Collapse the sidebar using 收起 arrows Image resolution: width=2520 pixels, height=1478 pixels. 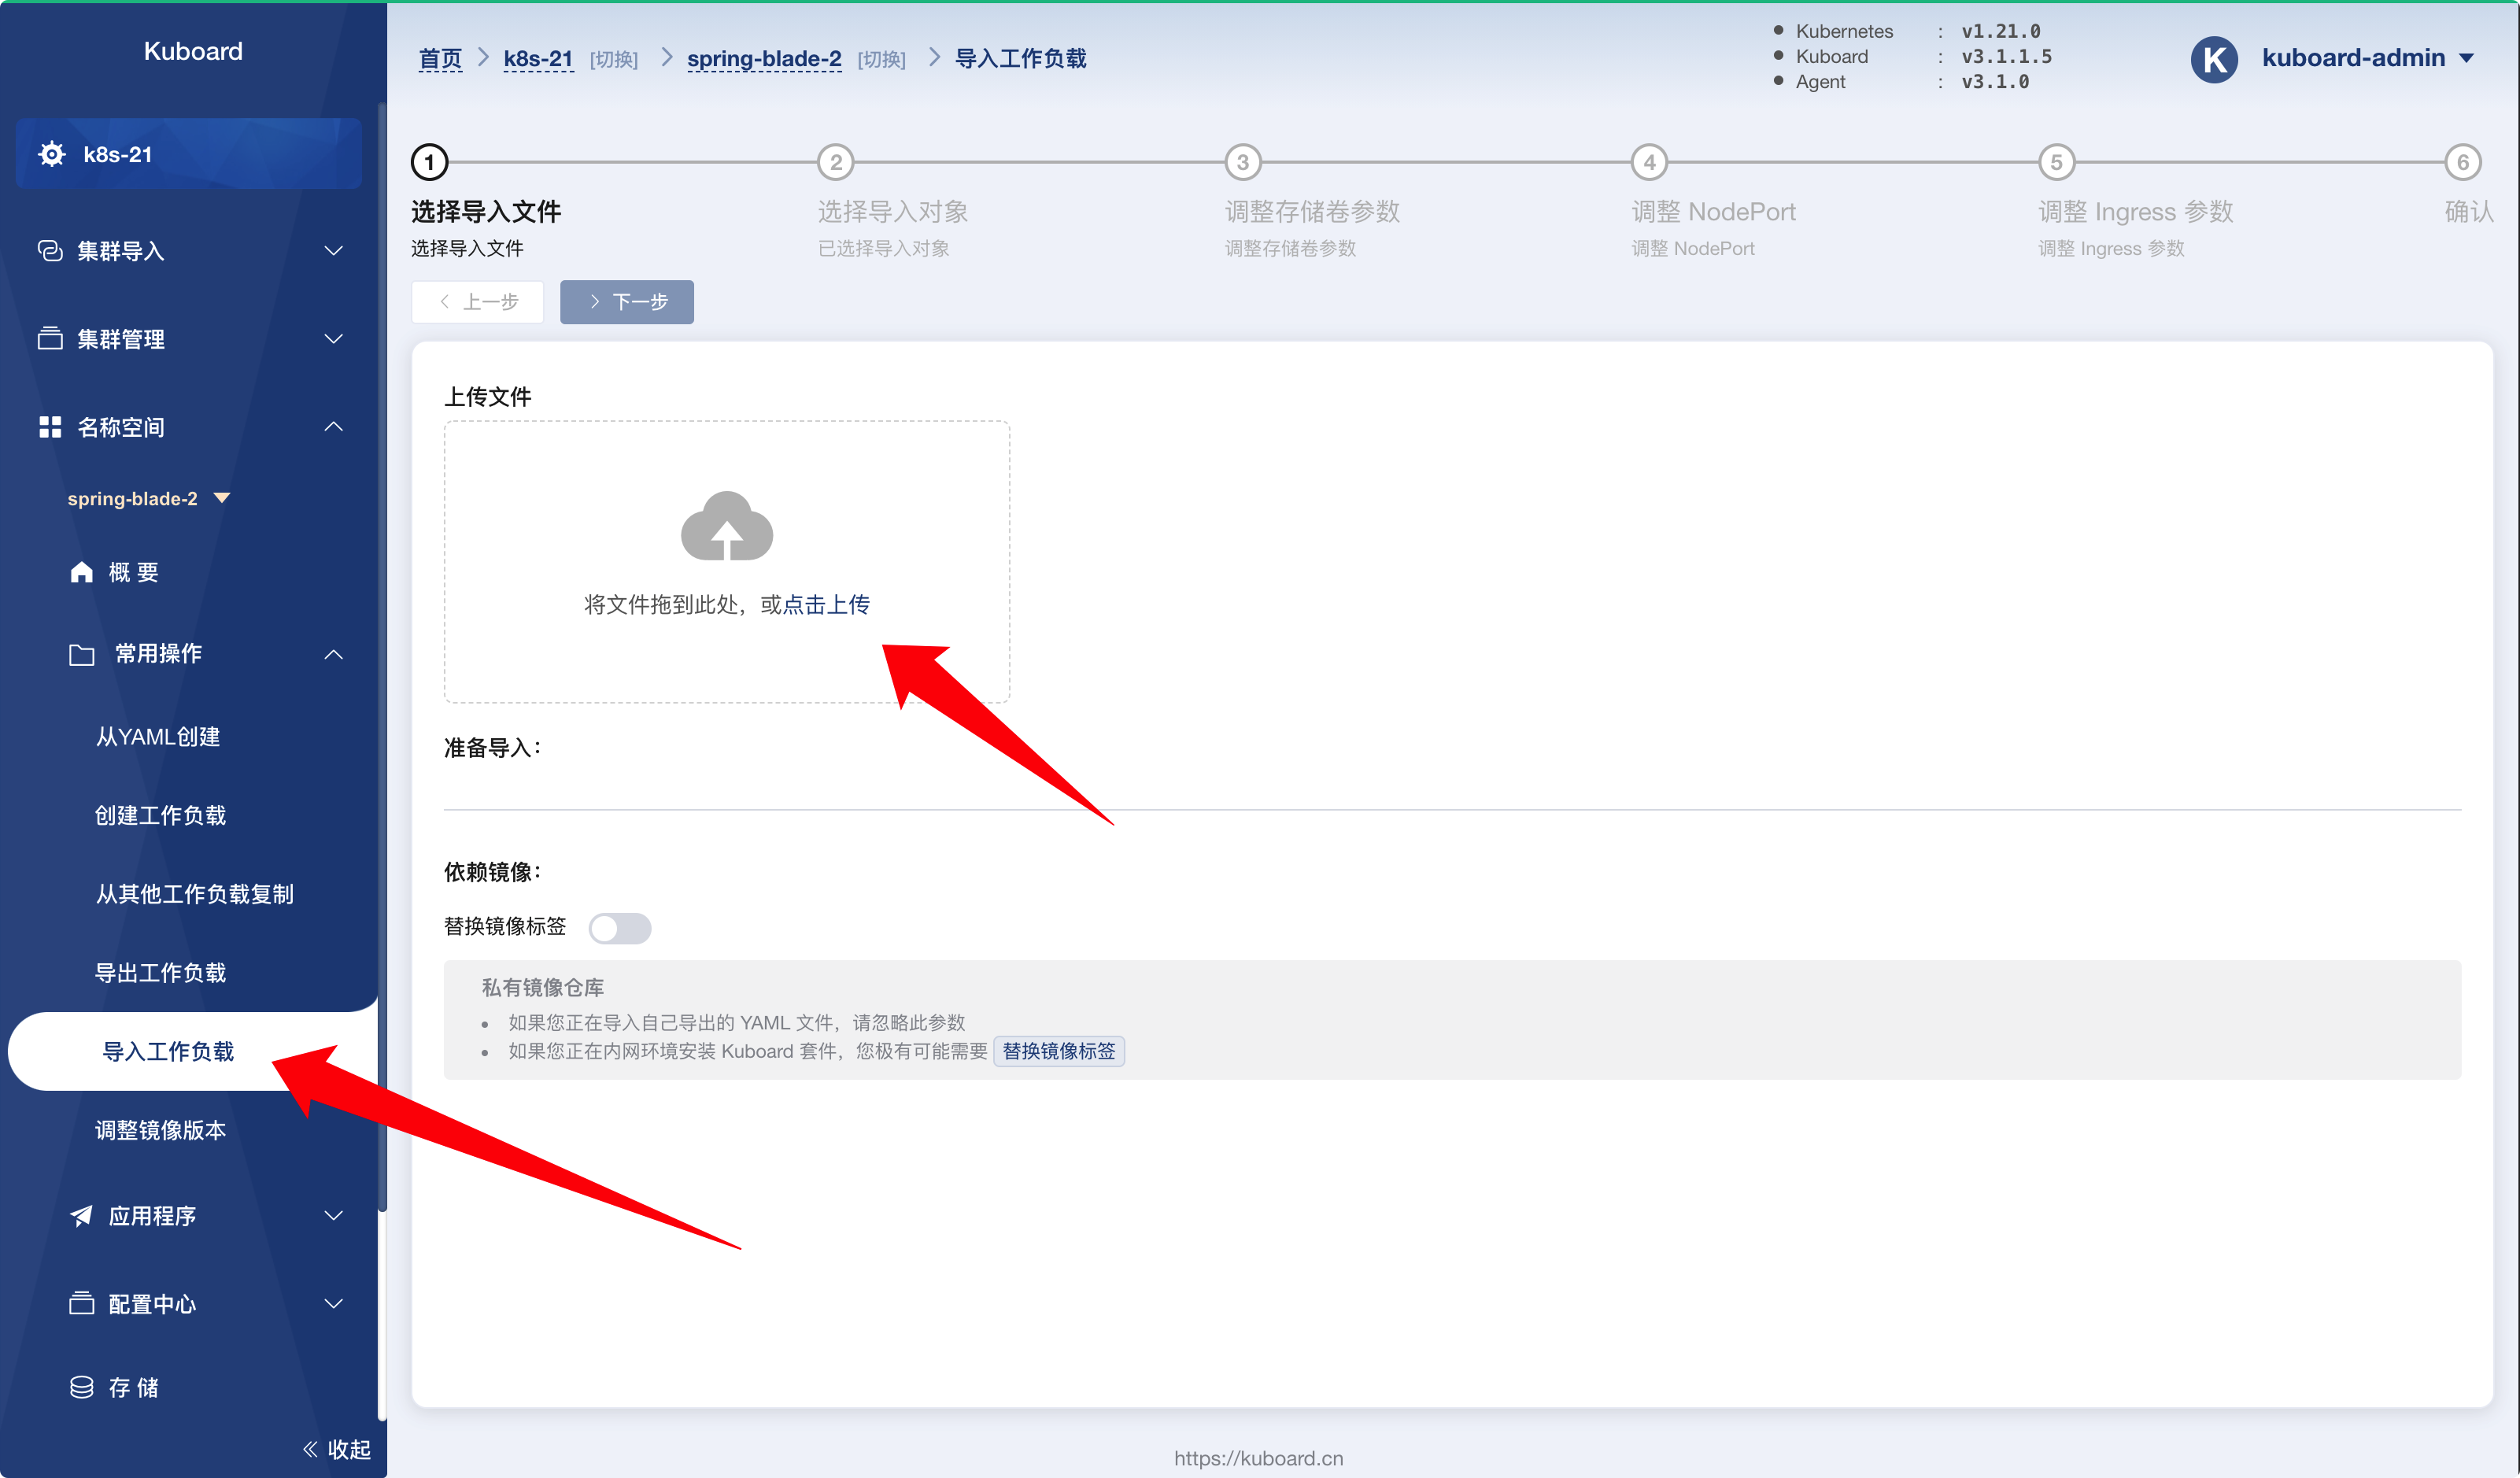tap(336, 1449)
